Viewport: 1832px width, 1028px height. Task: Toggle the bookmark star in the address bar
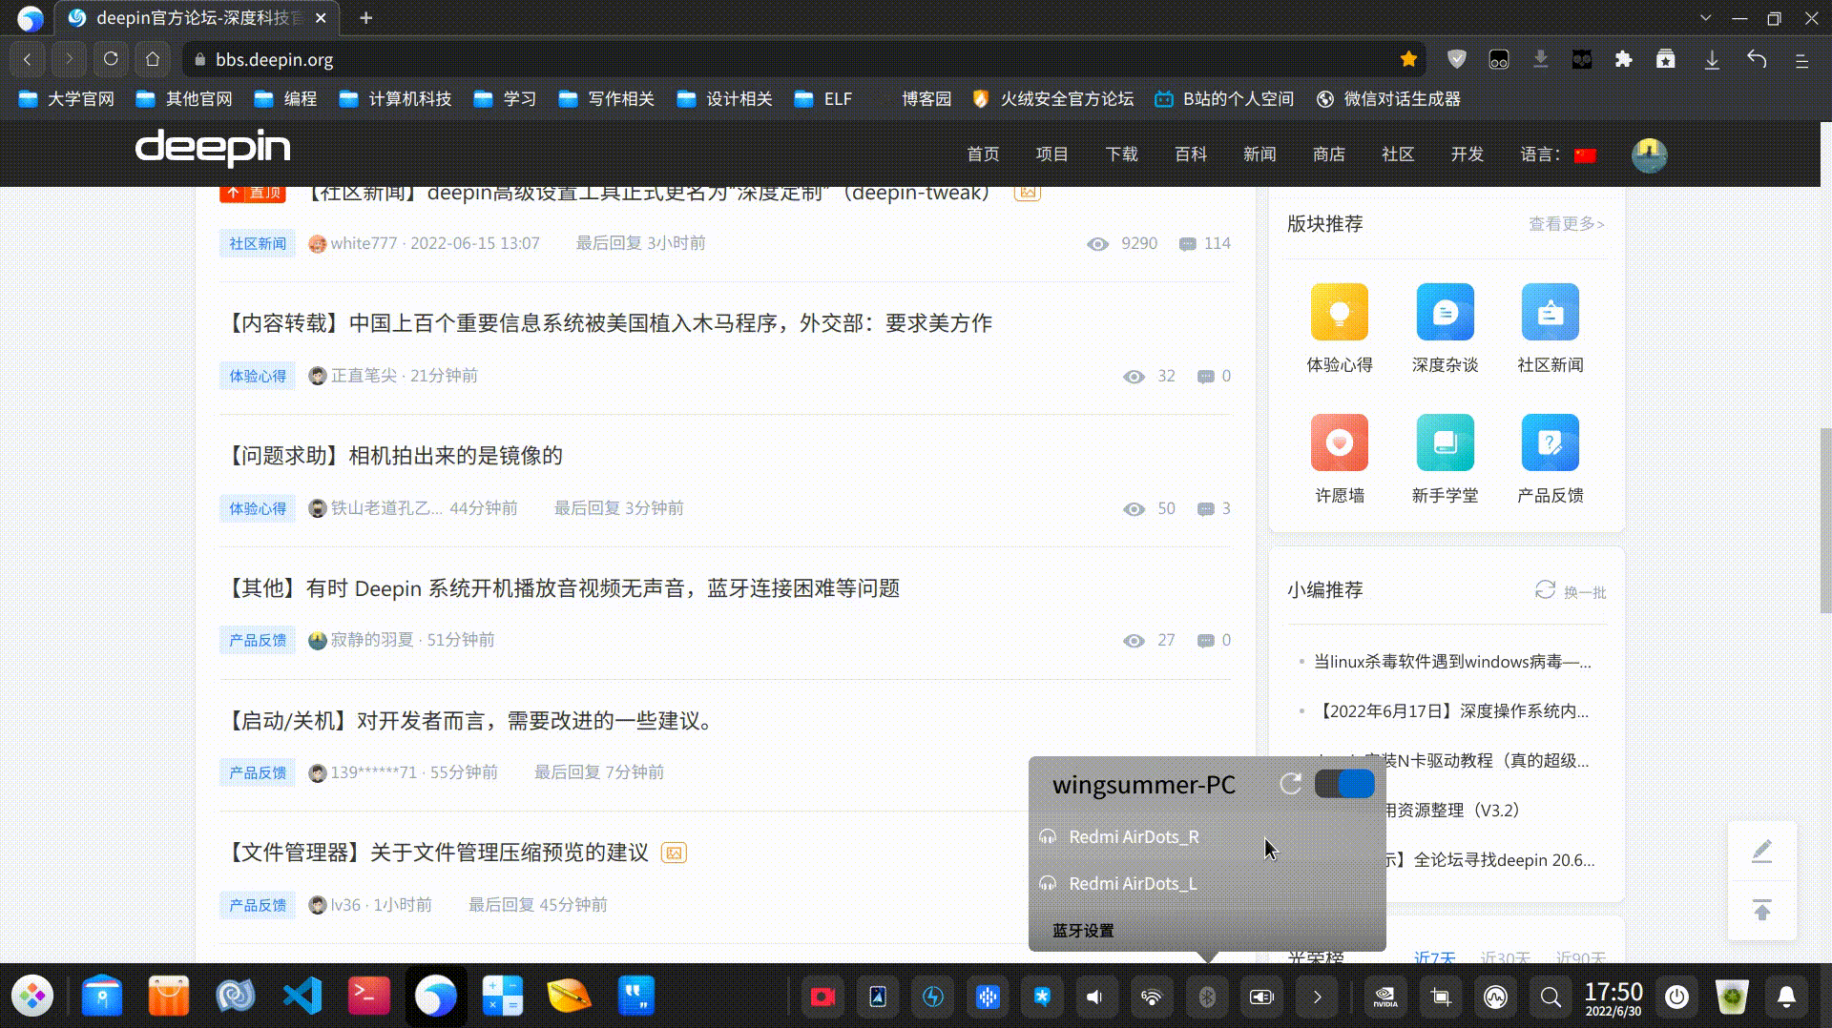[x=1408, y=59]
